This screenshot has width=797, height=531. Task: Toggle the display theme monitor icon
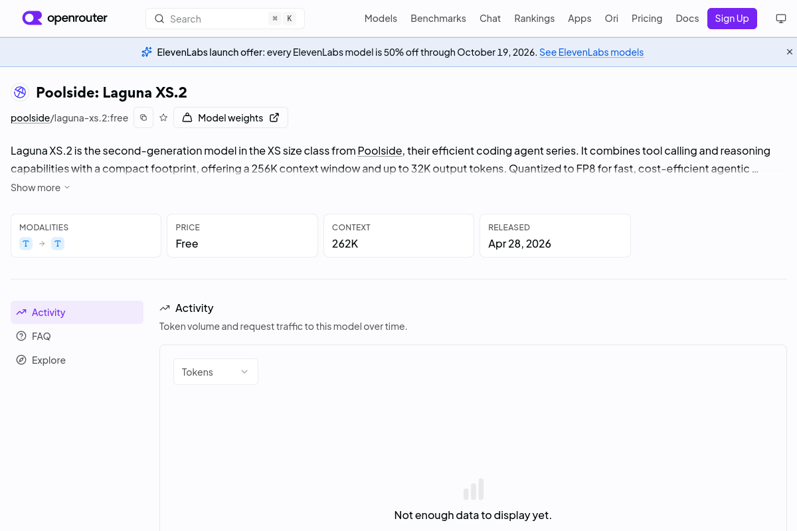click(x=781, y=19)
